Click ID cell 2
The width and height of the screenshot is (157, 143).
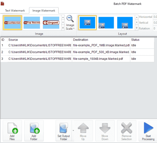click(x=4, y=52)
